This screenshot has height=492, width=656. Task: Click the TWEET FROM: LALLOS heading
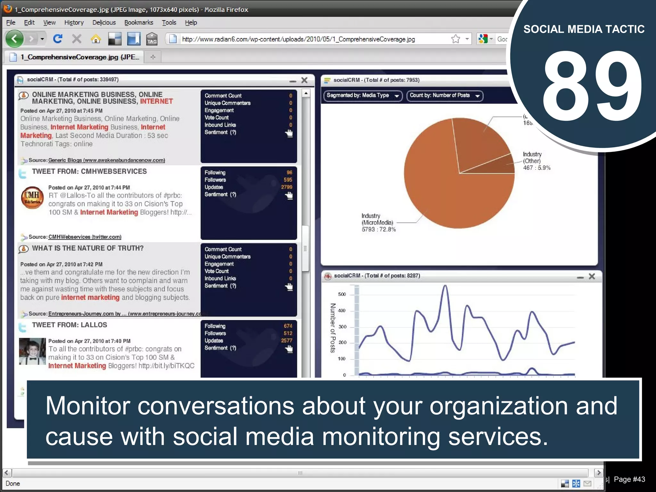click(70, 325)
